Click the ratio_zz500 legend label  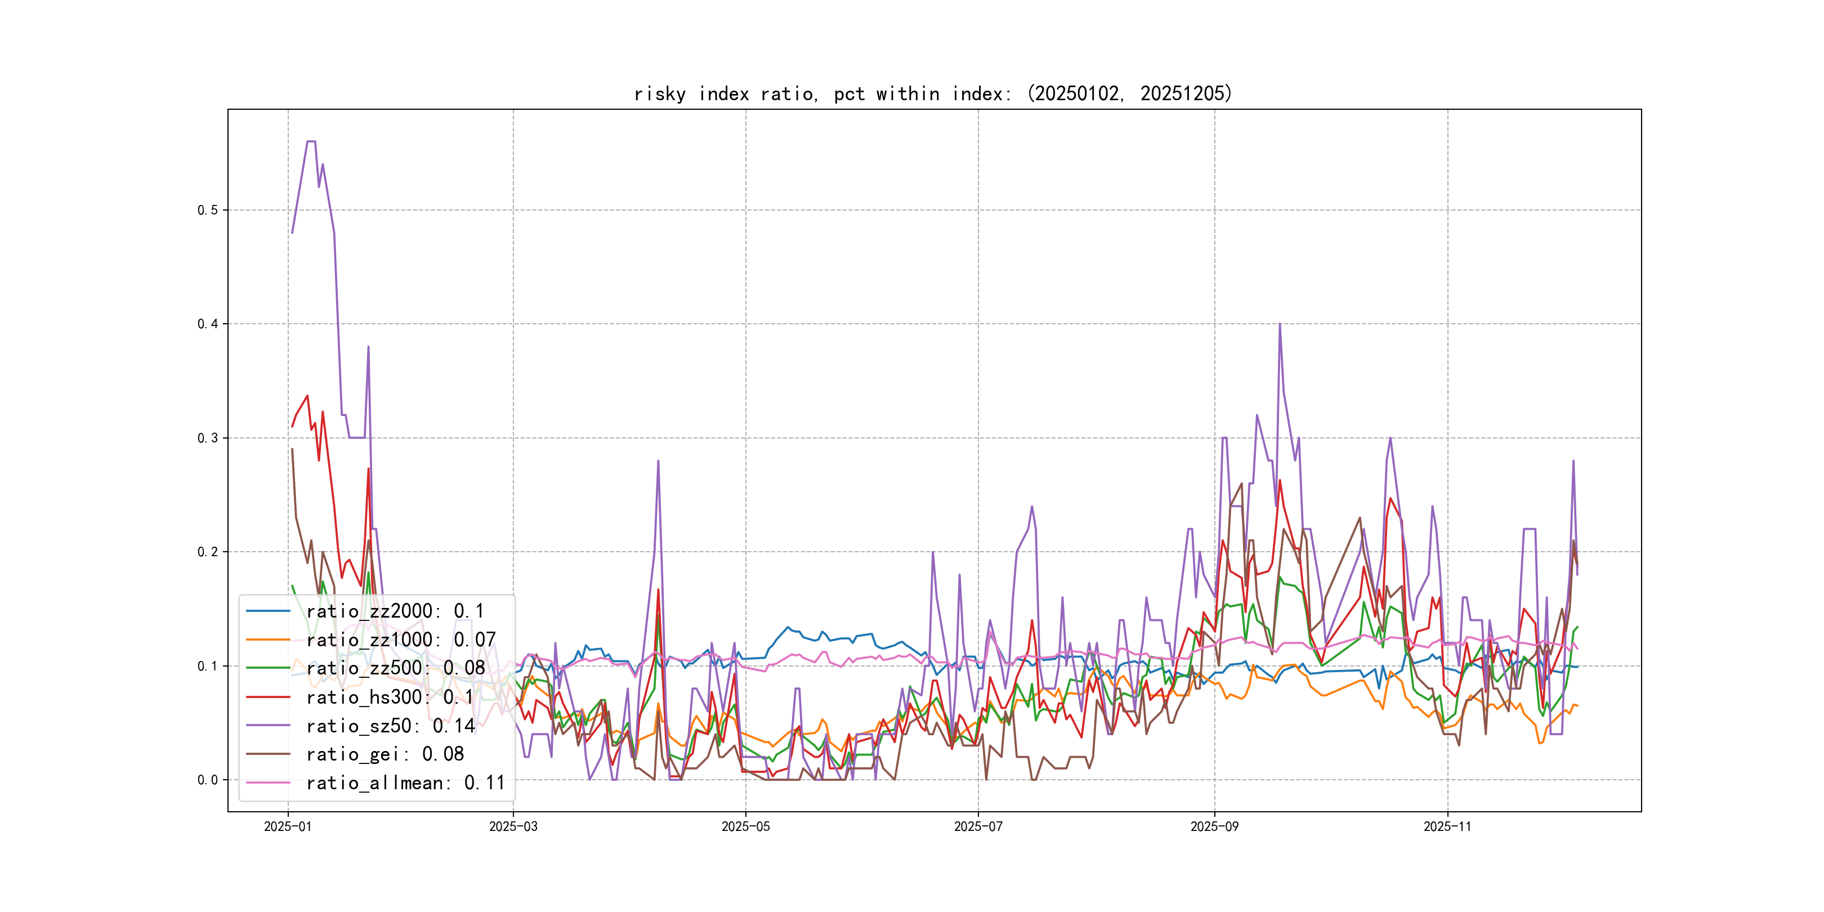[x=395, y=668]
